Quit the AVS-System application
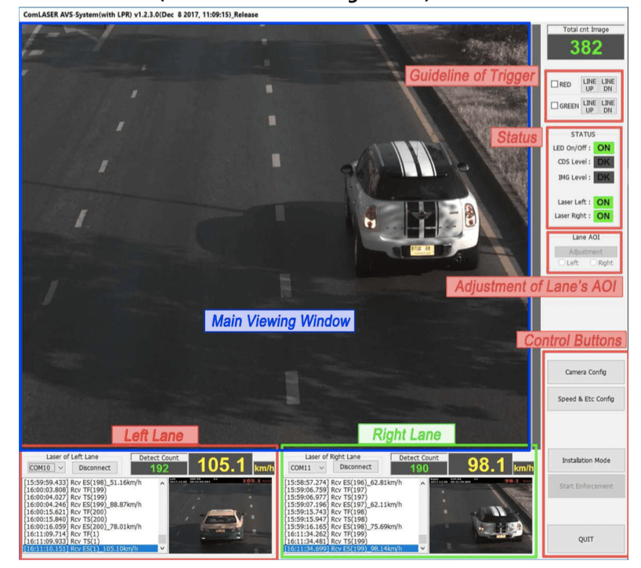641x568 pixels. coord(586,539)
